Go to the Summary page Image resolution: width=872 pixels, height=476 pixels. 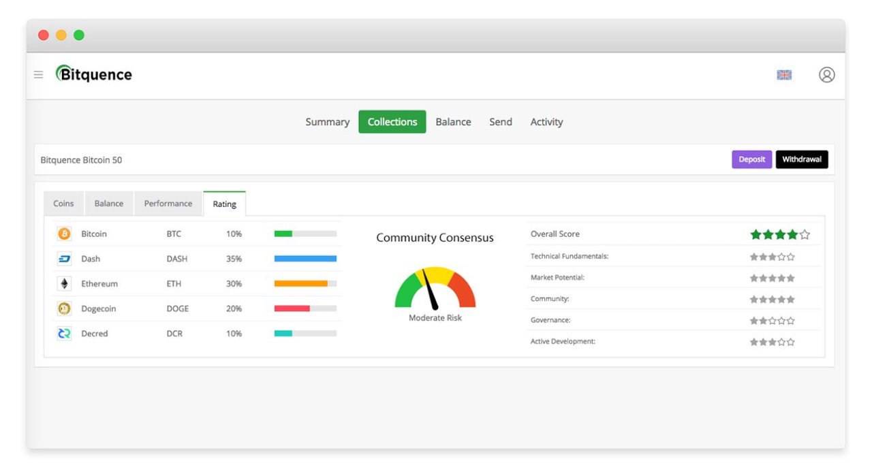328,122
